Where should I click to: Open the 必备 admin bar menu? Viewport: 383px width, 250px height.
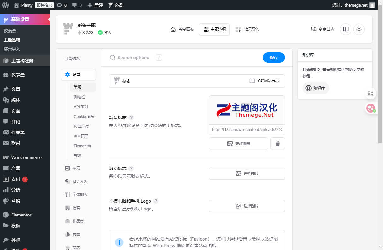tap(115, 5)
